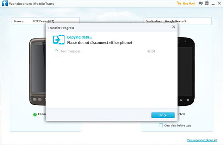Close the MobileTrans application window

(219, 3)
